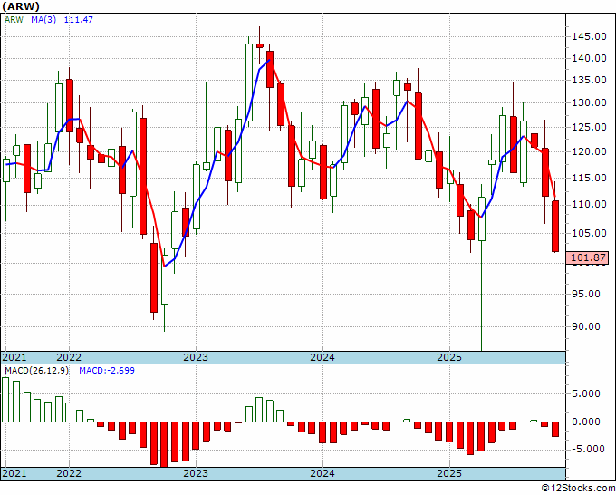
Task: Click the 120.00 price axis label
Action: tap(589, 151)
